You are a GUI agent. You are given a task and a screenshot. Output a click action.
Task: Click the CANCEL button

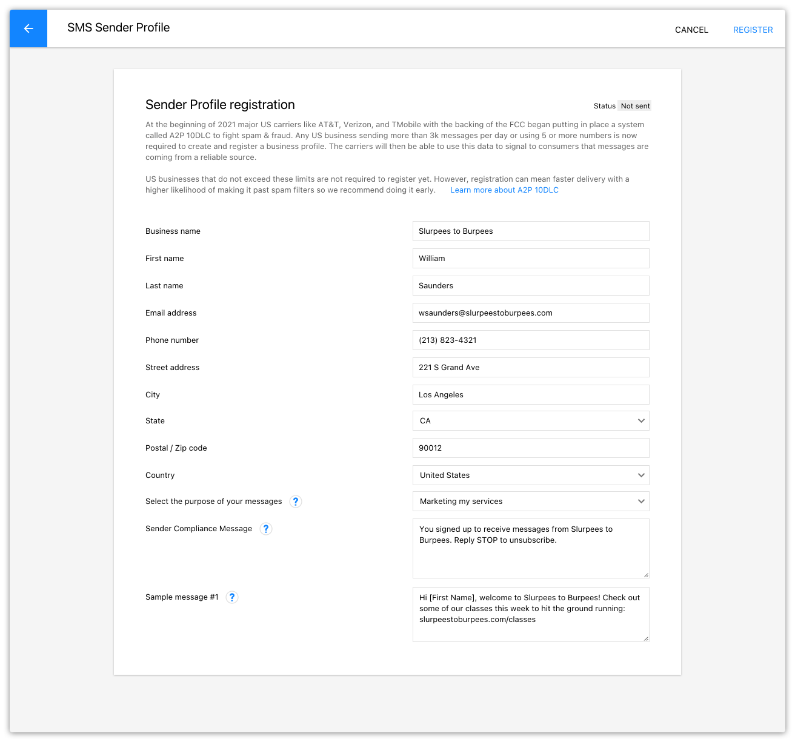coord(691,30)
